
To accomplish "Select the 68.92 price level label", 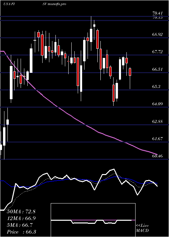I will (158, 34).
